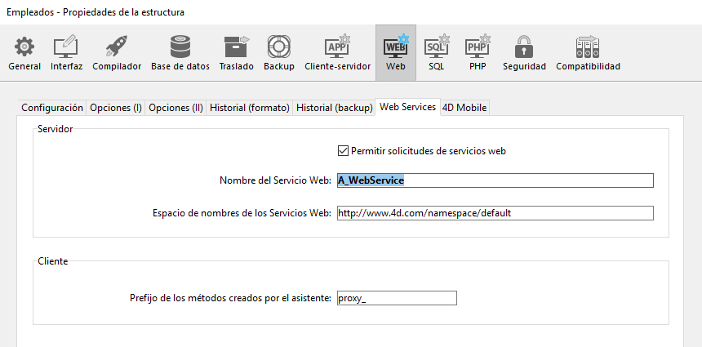Open the 4D Mobile tab
Viewport: 702px width, 347px height.
464,108
